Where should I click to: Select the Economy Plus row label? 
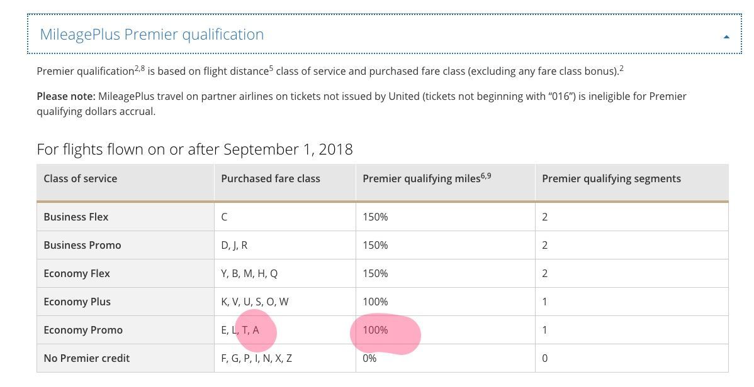[77, 302]
